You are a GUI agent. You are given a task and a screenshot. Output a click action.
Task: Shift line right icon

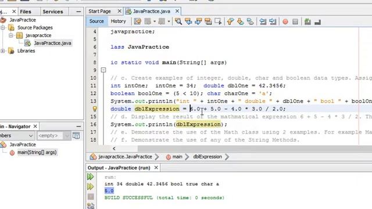(x=273, y=21)
